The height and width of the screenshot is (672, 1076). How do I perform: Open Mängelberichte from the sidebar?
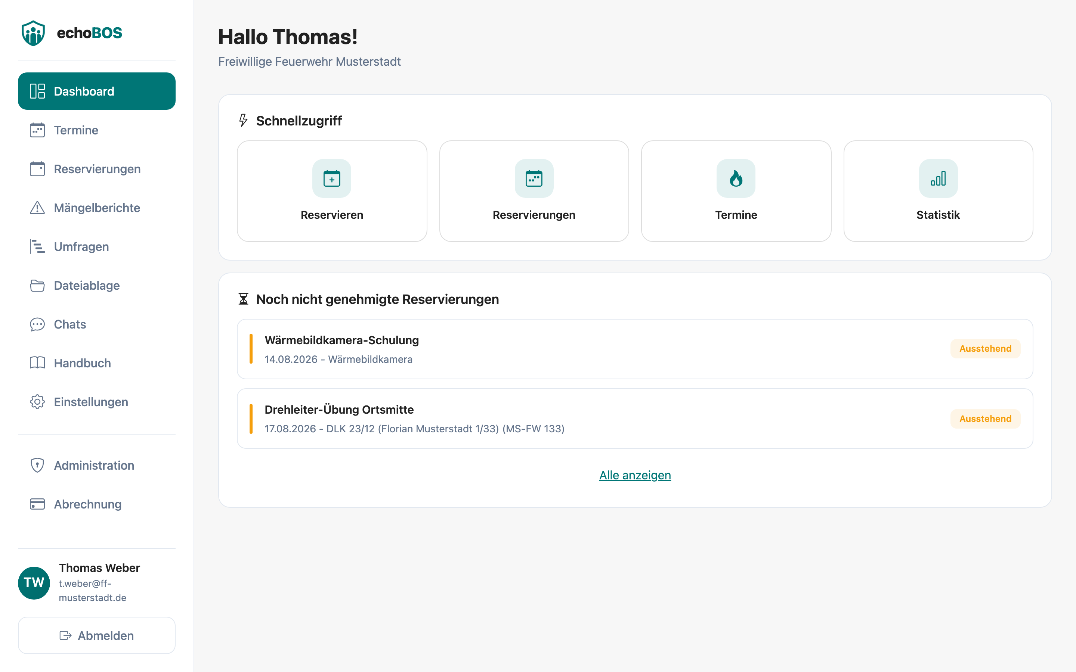[x=96, y=208]
